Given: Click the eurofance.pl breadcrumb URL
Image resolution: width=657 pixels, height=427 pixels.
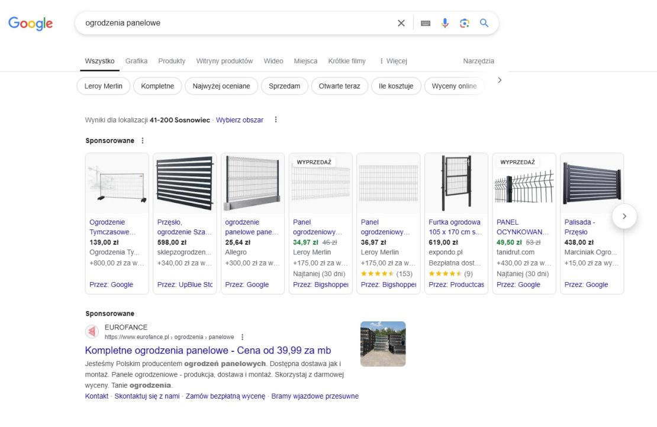Looking at the screenshot, I should coord(169,337).
